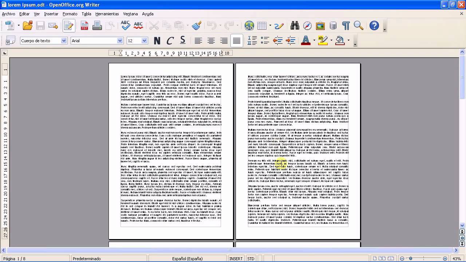Open the Navigator compass icon
Image resolution: width=466 pixels, height=262 pixels.
[x=307, y=26]
